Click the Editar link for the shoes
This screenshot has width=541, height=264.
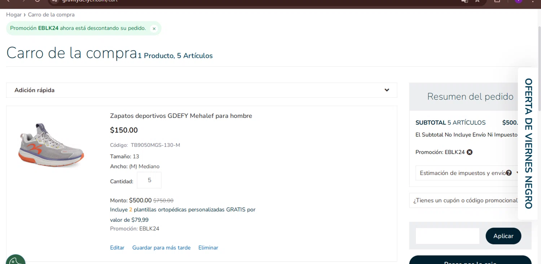[117, 248]
